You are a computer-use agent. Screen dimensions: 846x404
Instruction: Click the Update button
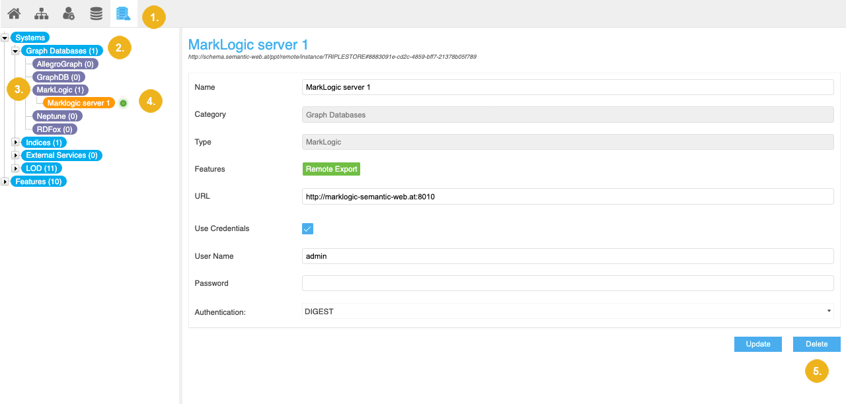pyautogui.click(x=757, y=344)
